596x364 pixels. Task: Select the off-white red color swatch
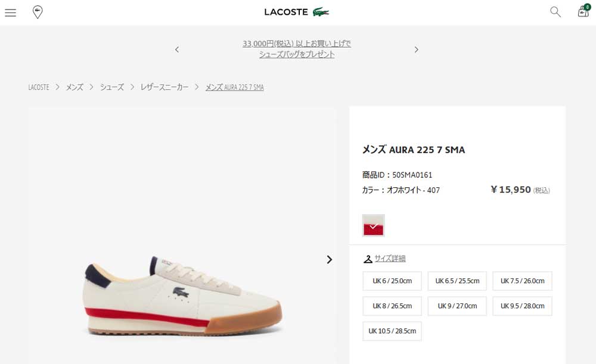(373, 225)
